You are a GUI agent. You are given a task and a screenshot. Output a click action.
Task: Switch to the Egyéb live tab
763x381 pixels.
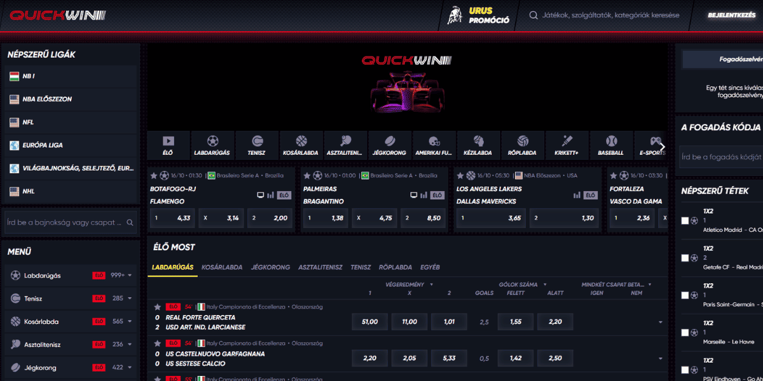click(430, 267)
